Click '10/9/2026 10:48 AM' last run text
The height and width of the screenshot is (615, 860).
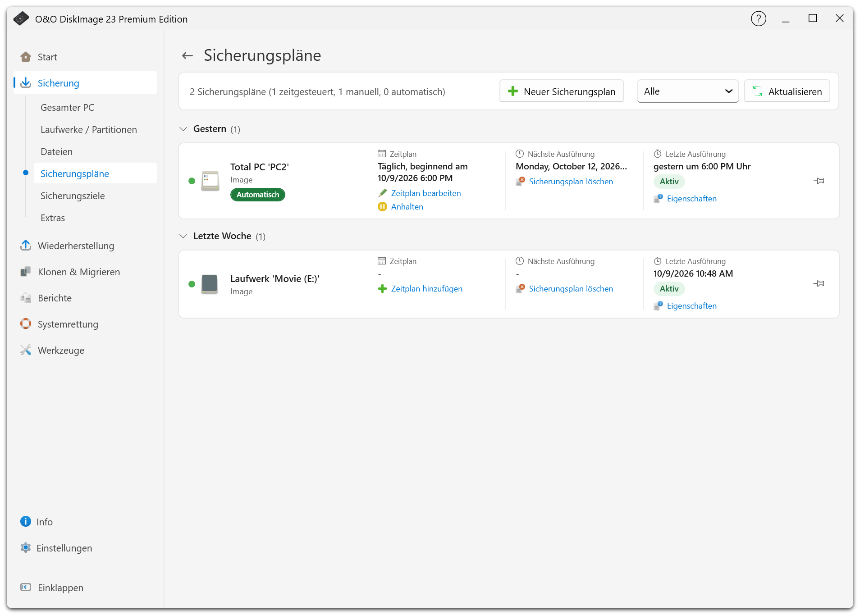click(693, 273)
